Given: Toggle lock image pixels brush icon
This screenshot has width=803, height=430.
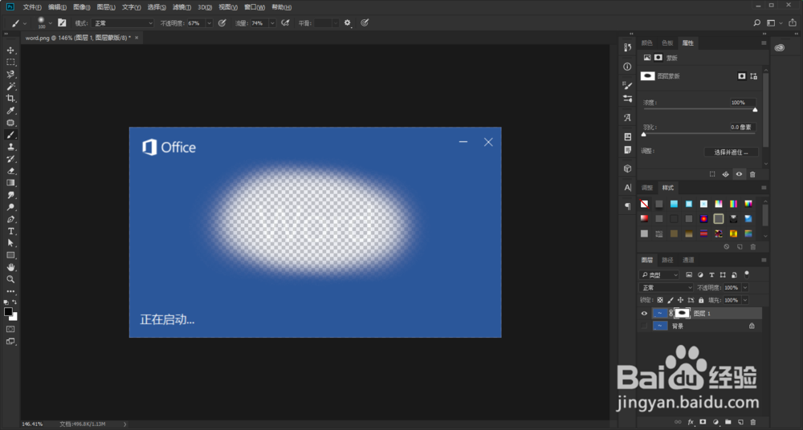Looking at the screenshot, I should pos(671,300).
